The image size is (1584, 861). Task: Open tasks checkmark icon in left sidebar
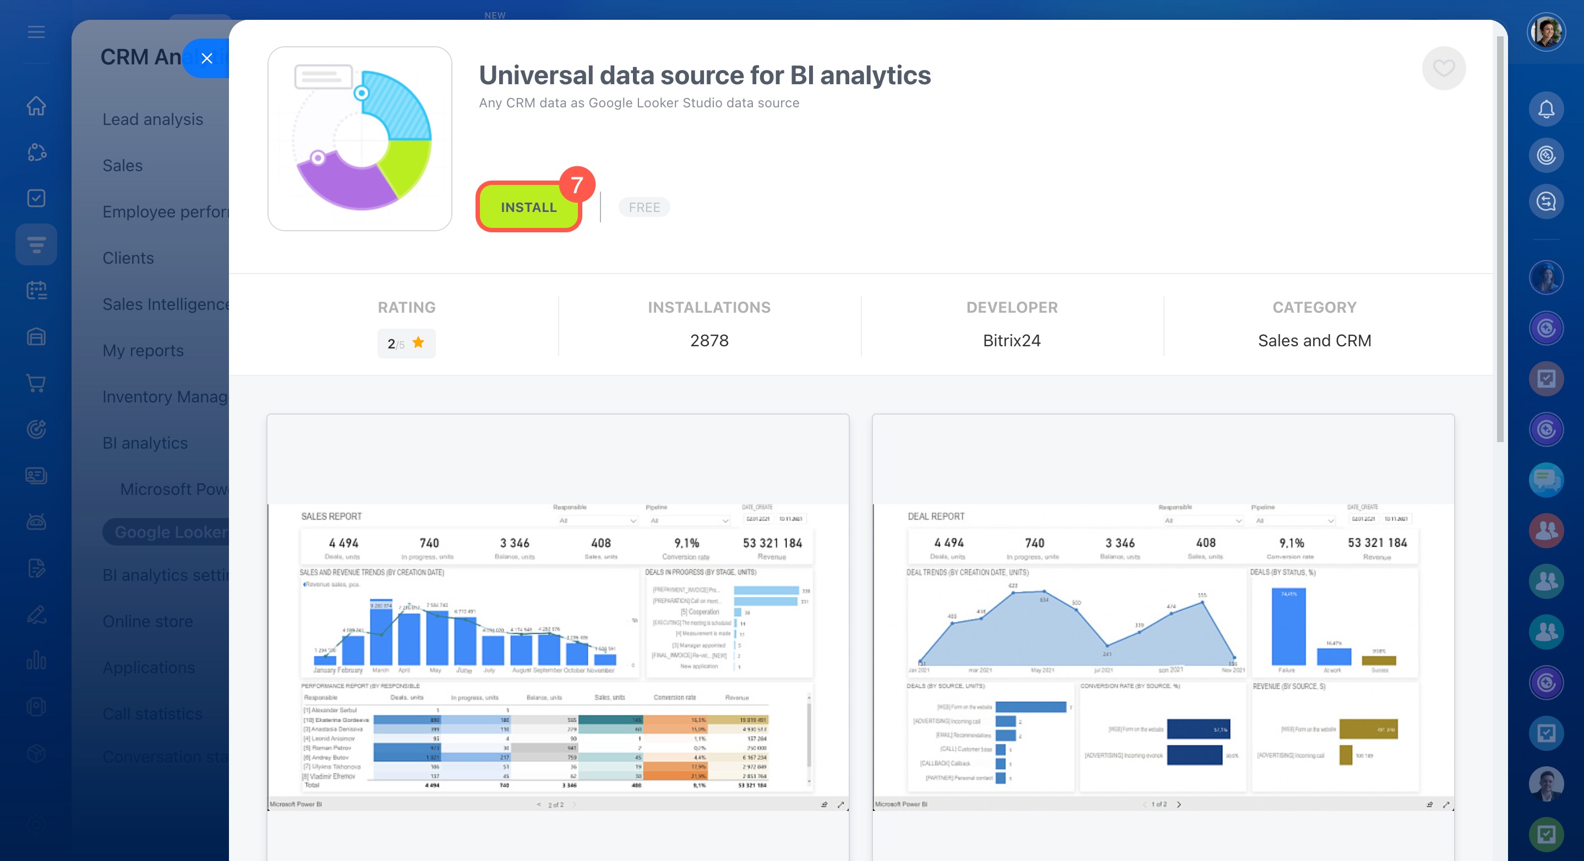tap(36, 198)
